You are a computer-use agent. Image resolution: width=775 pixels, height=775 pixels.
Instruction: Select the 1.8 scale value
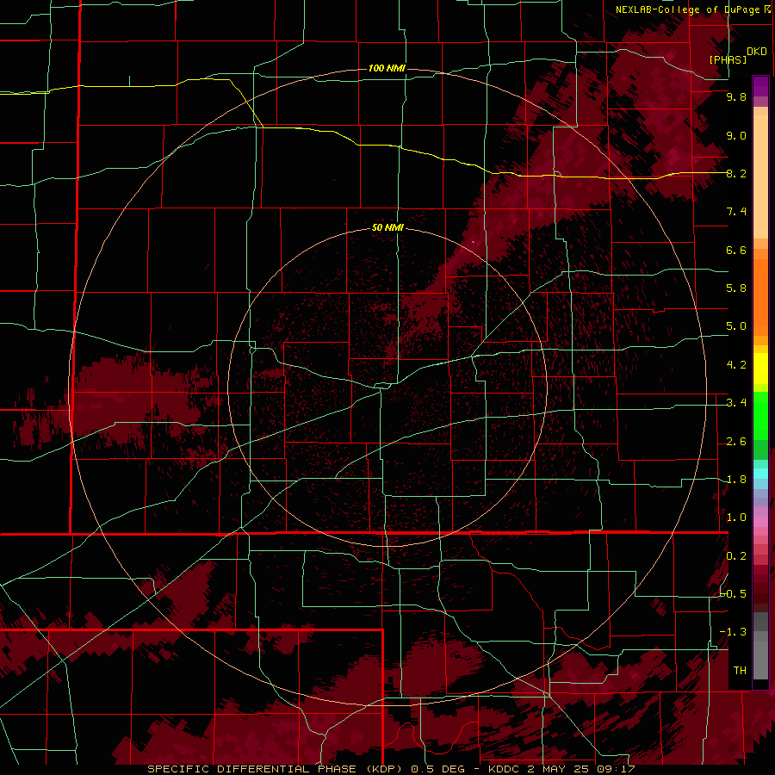736,480
